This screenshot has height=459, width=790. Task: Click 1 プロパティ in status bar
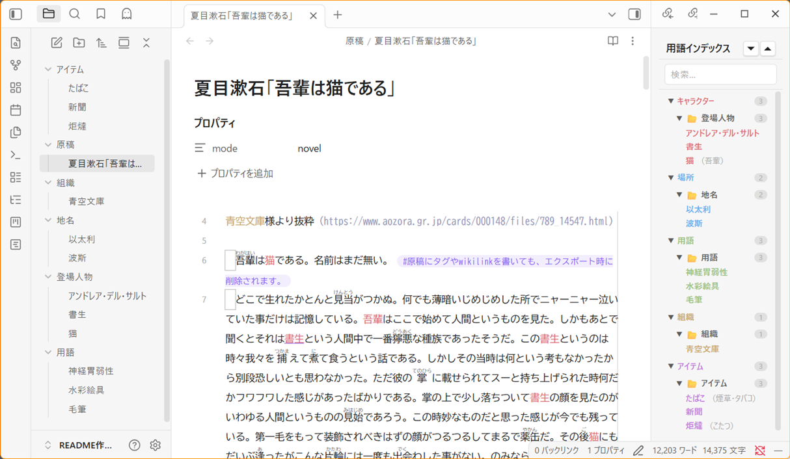[606, 451]
